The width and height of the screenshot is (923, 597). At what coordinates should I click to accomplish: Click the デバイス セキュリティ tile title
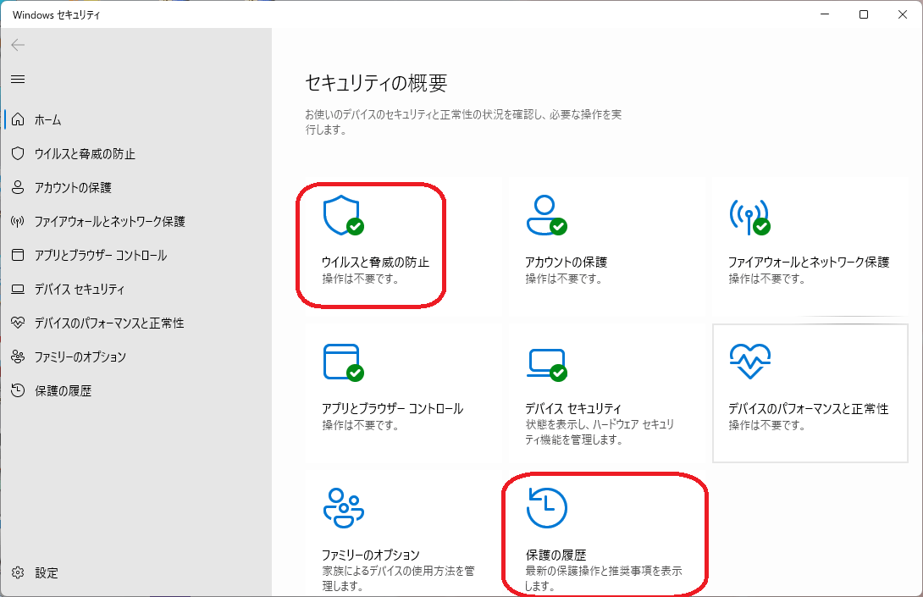573,409
